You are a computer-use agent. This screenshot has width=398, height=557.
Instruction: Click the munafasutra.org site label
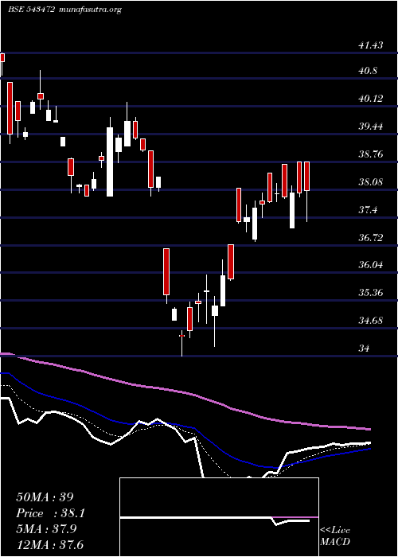click(x=89, y=10)
